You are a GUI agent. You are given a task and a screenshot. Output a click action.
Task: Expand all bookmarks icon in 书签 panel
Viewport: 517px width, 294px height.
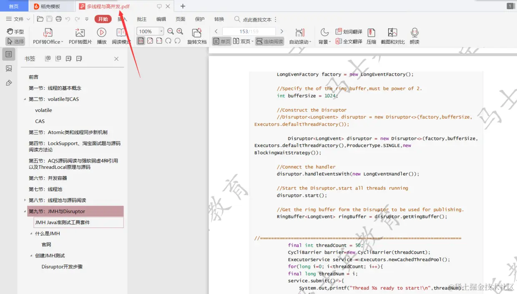pyautogui.click(x=48, y=59)
